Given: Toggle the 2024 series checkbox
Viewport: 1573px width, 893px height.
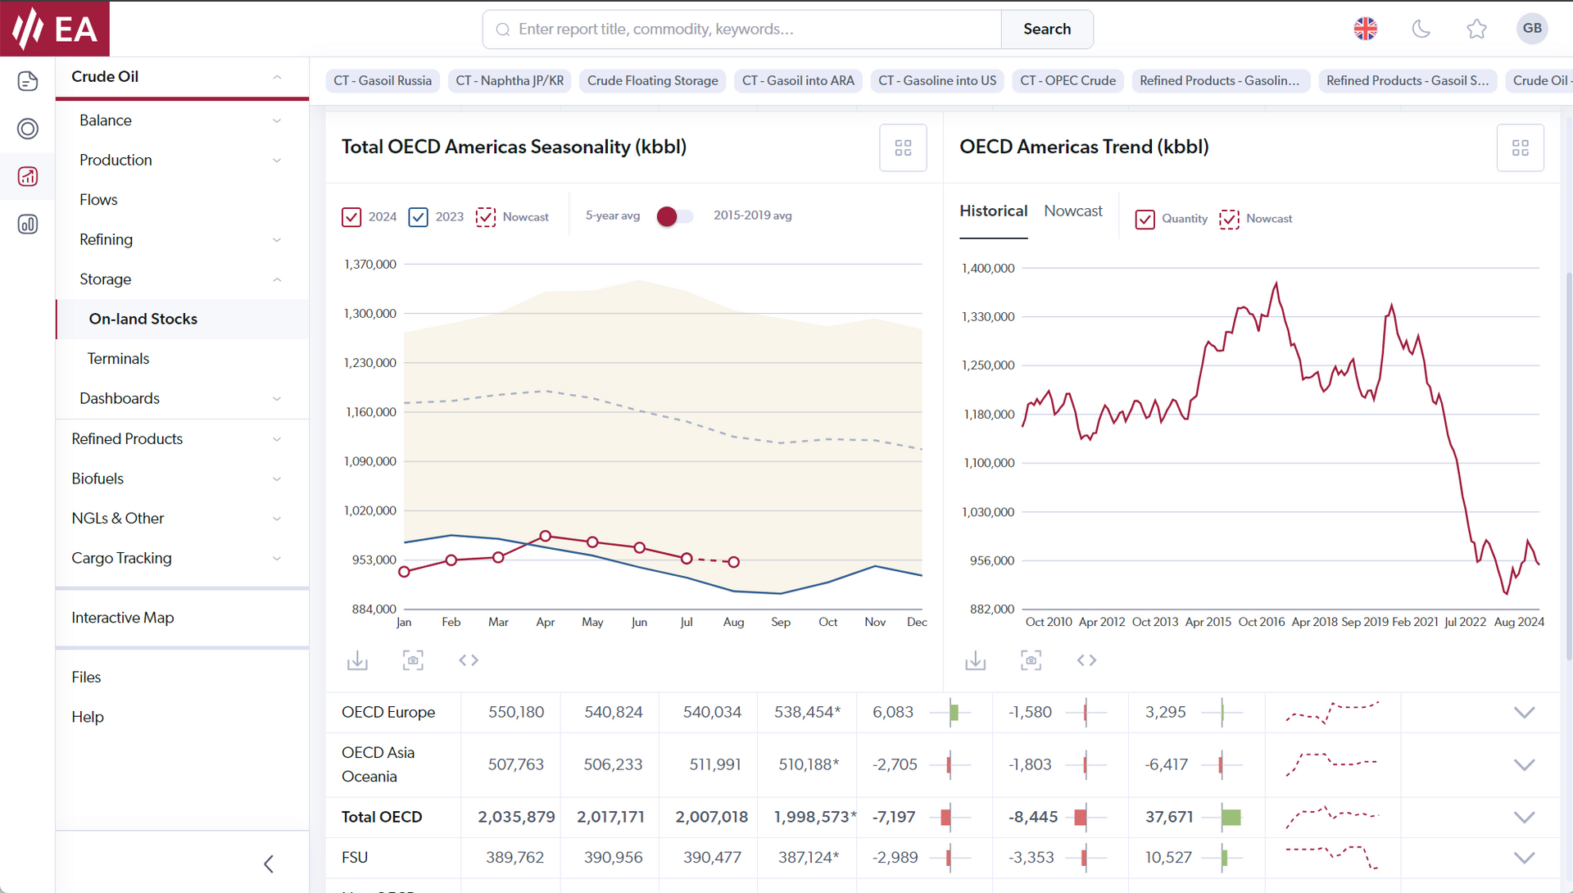Looking at the screenshot, I should coord(351,217).
